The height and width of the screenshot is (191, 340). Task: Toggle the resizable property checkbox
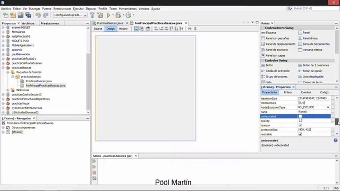tap(300, 134)
